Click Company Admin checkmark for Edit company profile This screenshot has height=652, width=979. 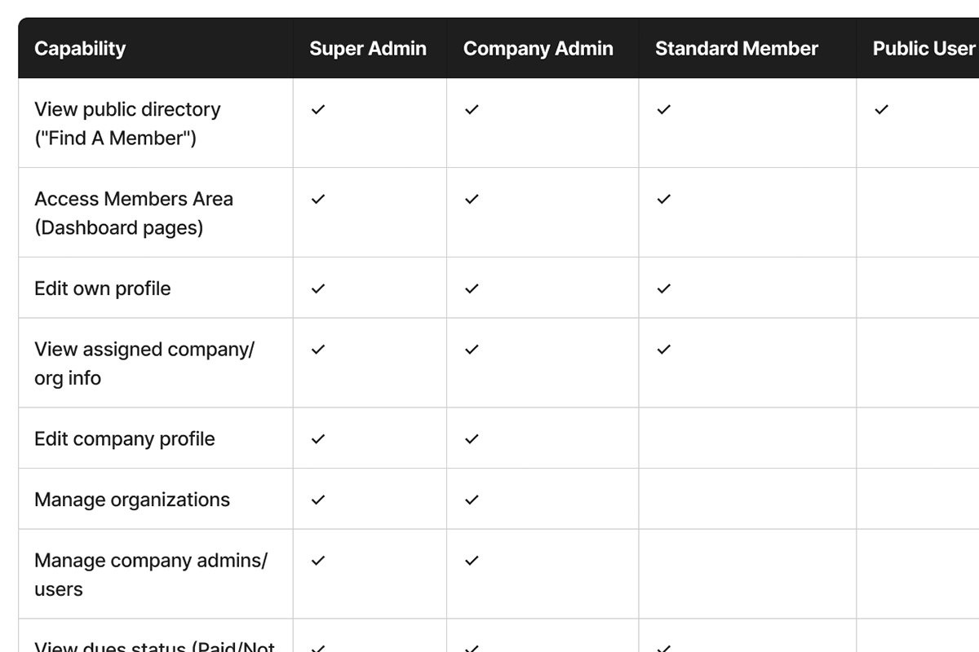click(x=472, y=439)
